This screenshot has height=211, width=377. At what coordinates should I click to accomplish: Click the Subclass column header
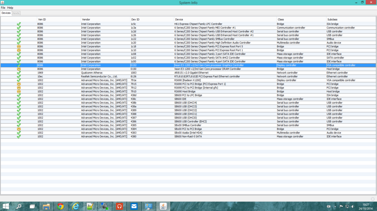332,20
